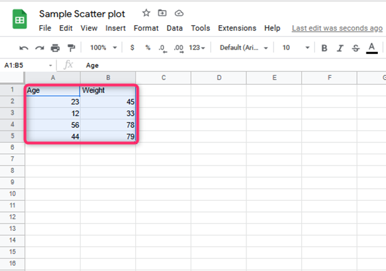Click the redo arrow in toolbar

40,48
